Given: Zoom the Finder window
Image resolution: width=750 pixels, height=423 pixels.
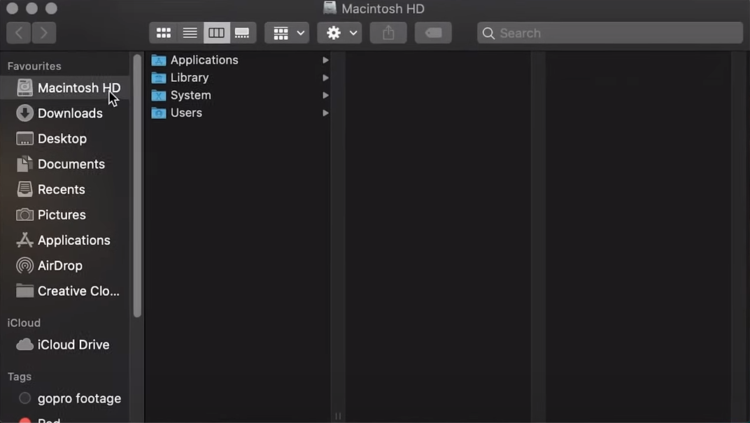Looking at the screenshot, I should 51,8.
